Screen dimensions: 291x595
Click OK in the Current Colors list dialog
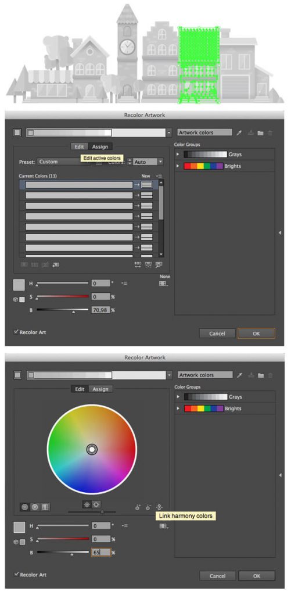[256, 333]
